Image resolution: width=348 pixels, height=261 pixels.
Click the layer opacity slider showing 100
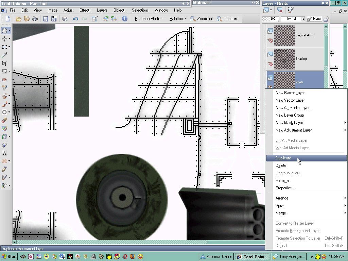270,19
